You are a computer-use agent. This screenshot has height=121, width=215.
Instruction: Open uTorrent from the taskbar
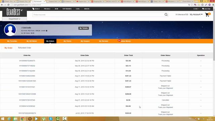44,119
